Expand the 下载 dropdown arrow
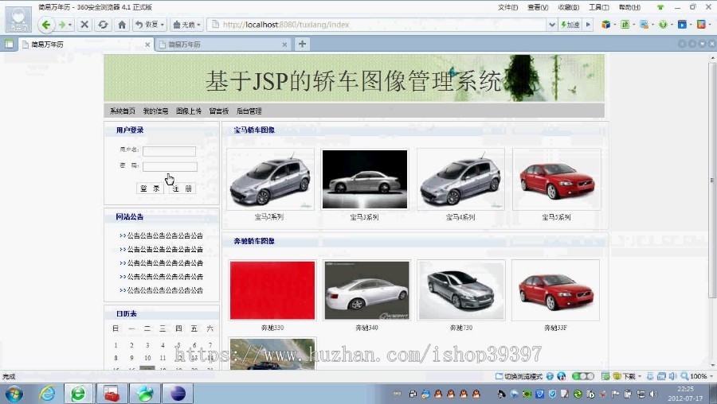Viewport: 717px width, 404px height. coord(640,377)
